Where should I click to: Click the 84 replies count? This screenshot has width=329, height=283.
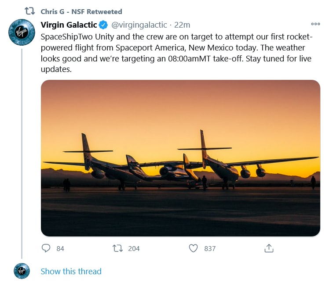60,248
